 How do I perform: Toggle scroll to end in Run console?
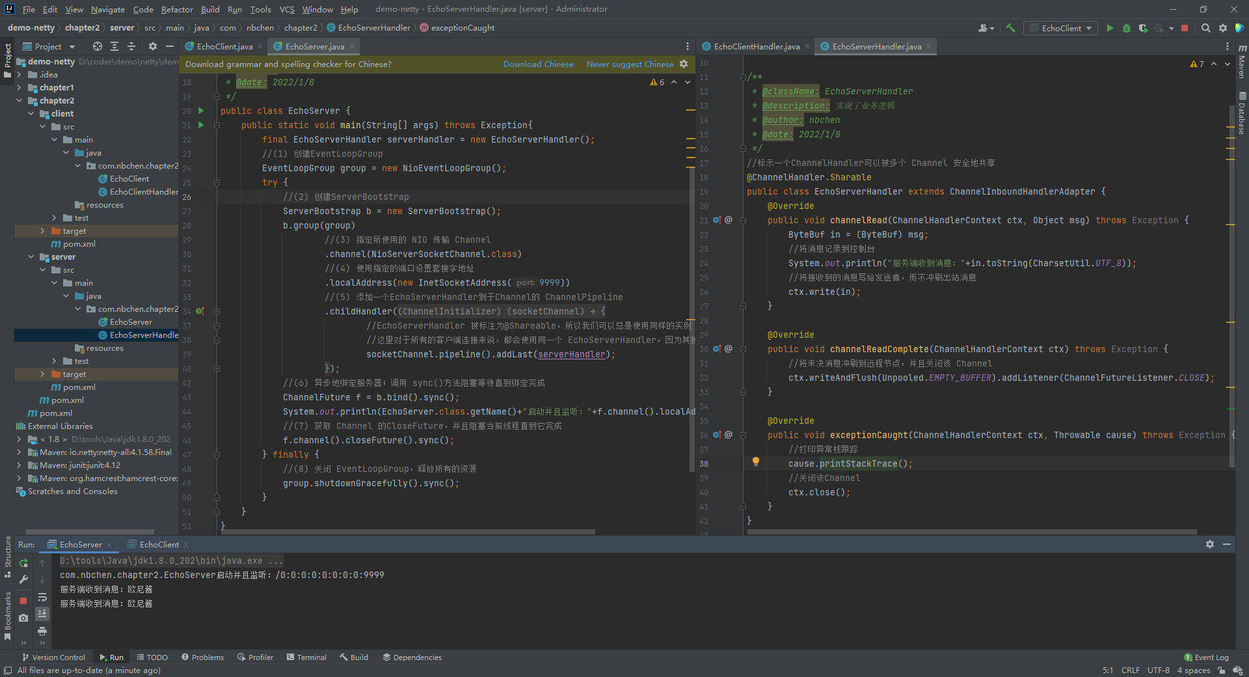42,614
